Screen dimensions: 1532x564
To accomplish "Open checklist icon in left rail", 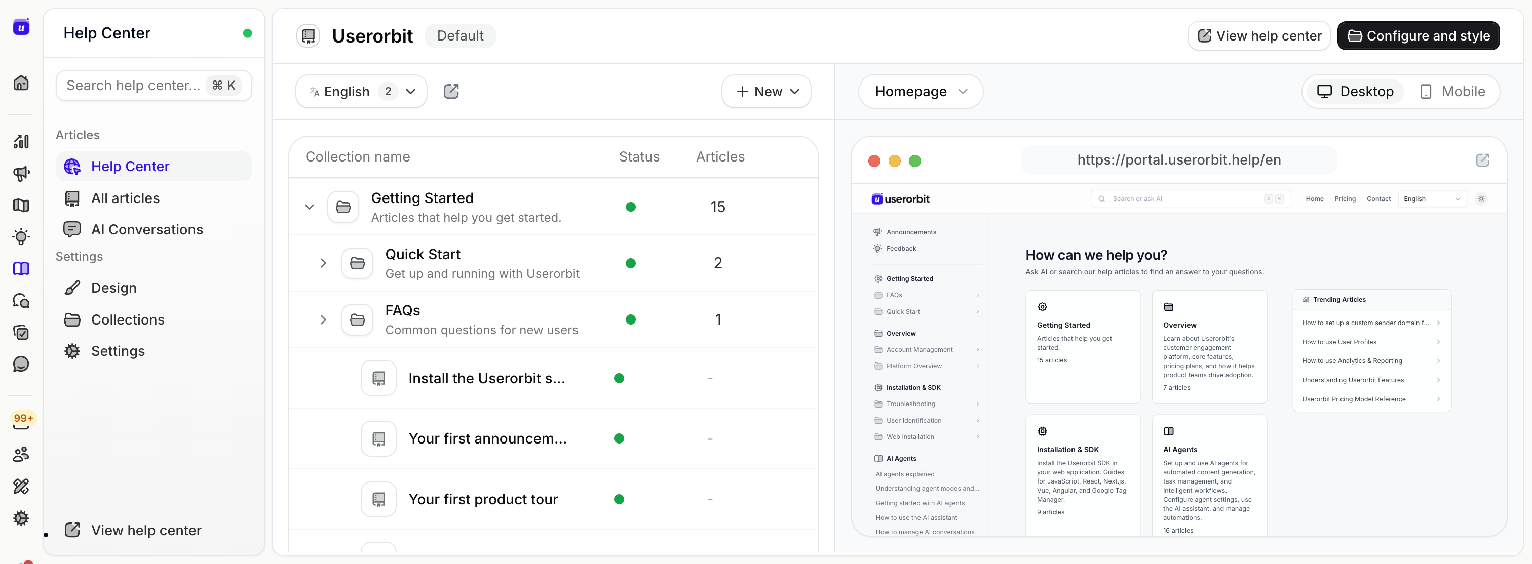I will pyautogui.click(x=21, y=332).
